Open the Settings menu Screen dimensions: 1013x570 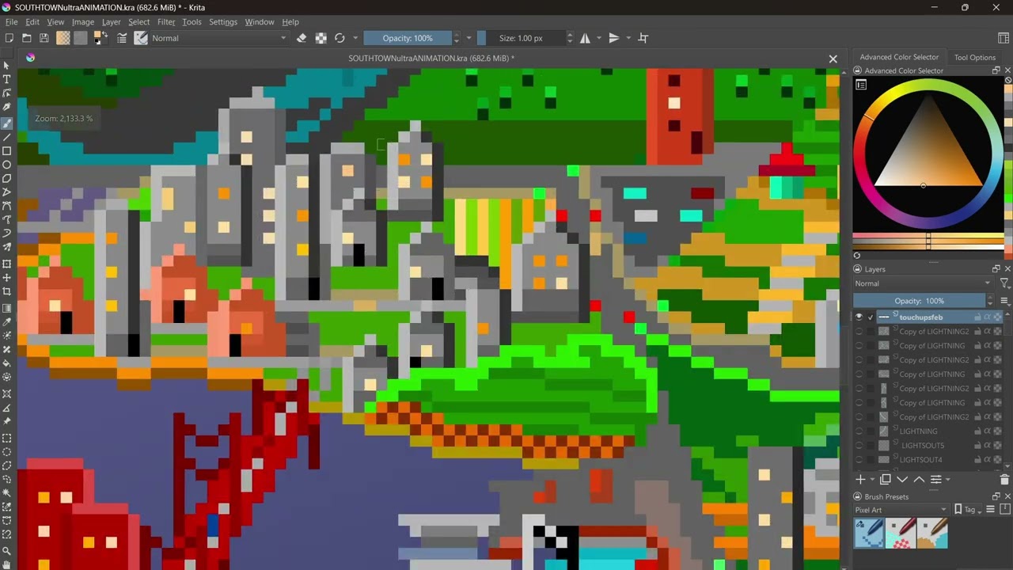pyautogui.click(x=223, y=22)
